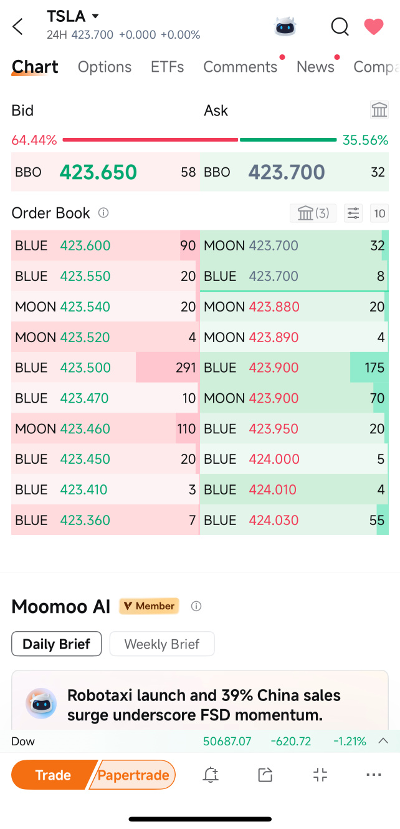The width and height of the screenshot is (400, 829).
Task: Expand the TSLA ticker dropdown arrow
Action: (x=95, y=16)
